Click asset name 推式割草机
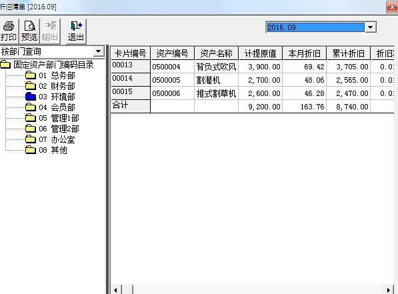398x294 pixels. pyautogui.click(x=216, y=93)
